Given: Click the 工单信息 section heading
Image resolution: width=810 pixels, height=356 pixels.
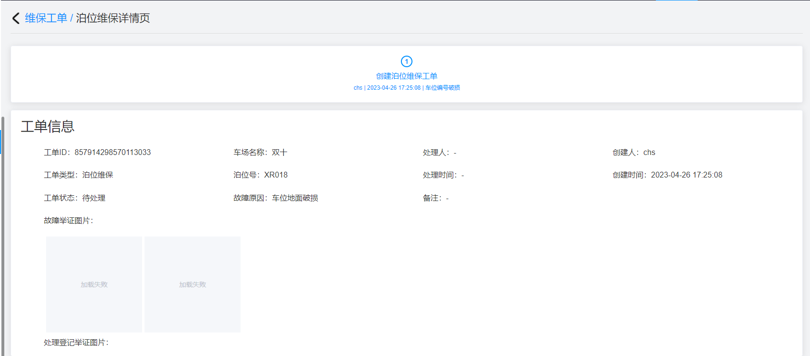Looking at the screenshot, I should pyautogui.click(x=48, y=127).
